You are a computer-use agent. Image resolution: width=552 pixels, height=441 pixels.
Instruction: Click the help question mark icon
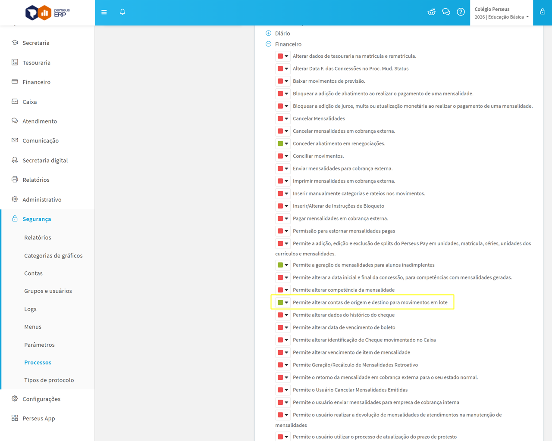tap(461, 12)
